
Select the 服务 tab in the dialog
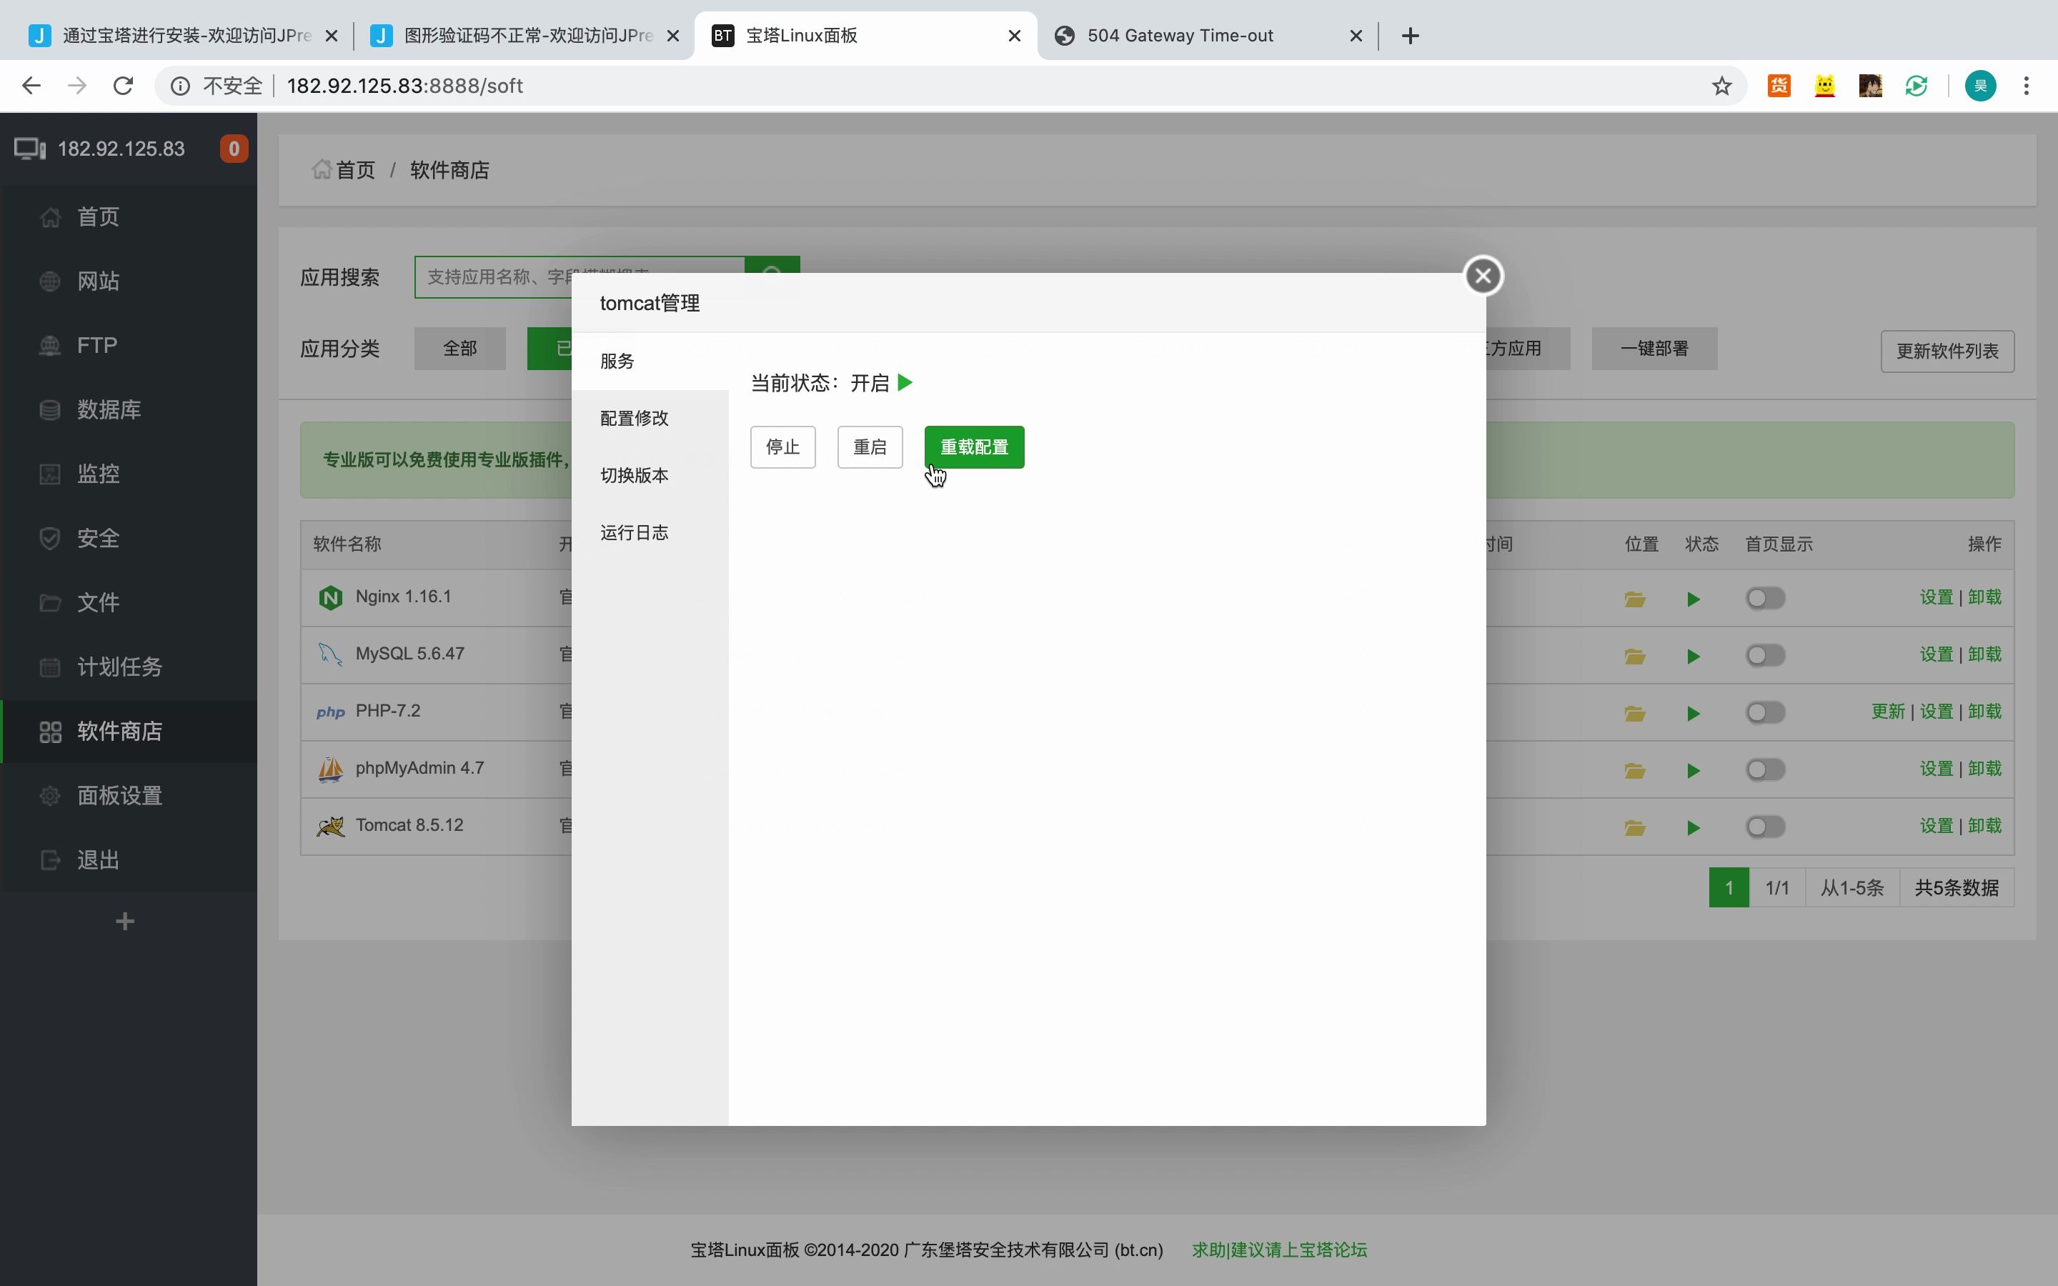pos(650,361)
